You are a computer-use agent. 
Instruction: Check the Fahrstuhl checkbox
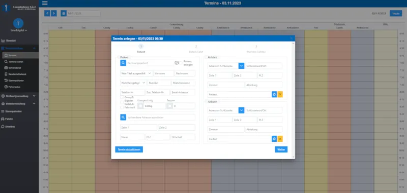[x=122, y=107]
